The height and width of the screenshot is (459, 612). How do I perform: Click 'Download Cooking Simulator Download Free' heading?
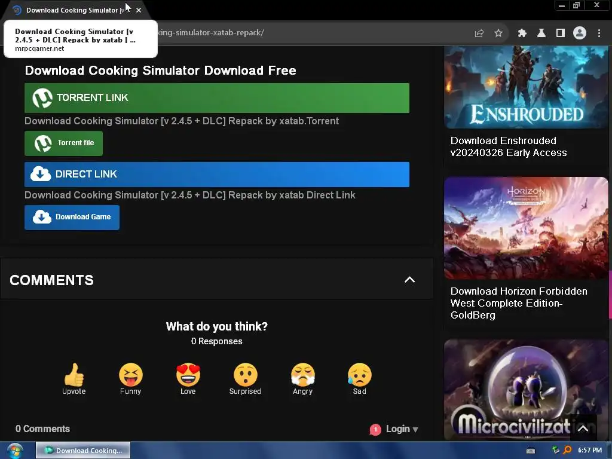[160, 71]
